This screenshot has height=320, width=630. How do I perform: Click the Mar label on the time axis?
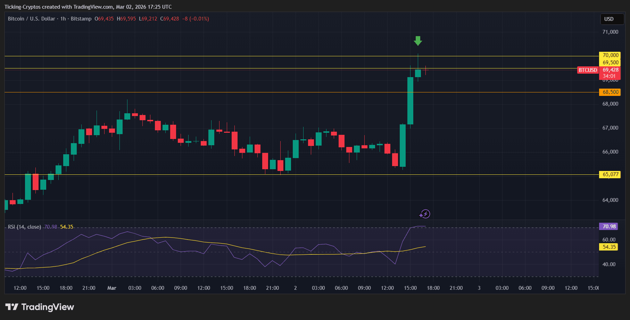coord(111,288)
